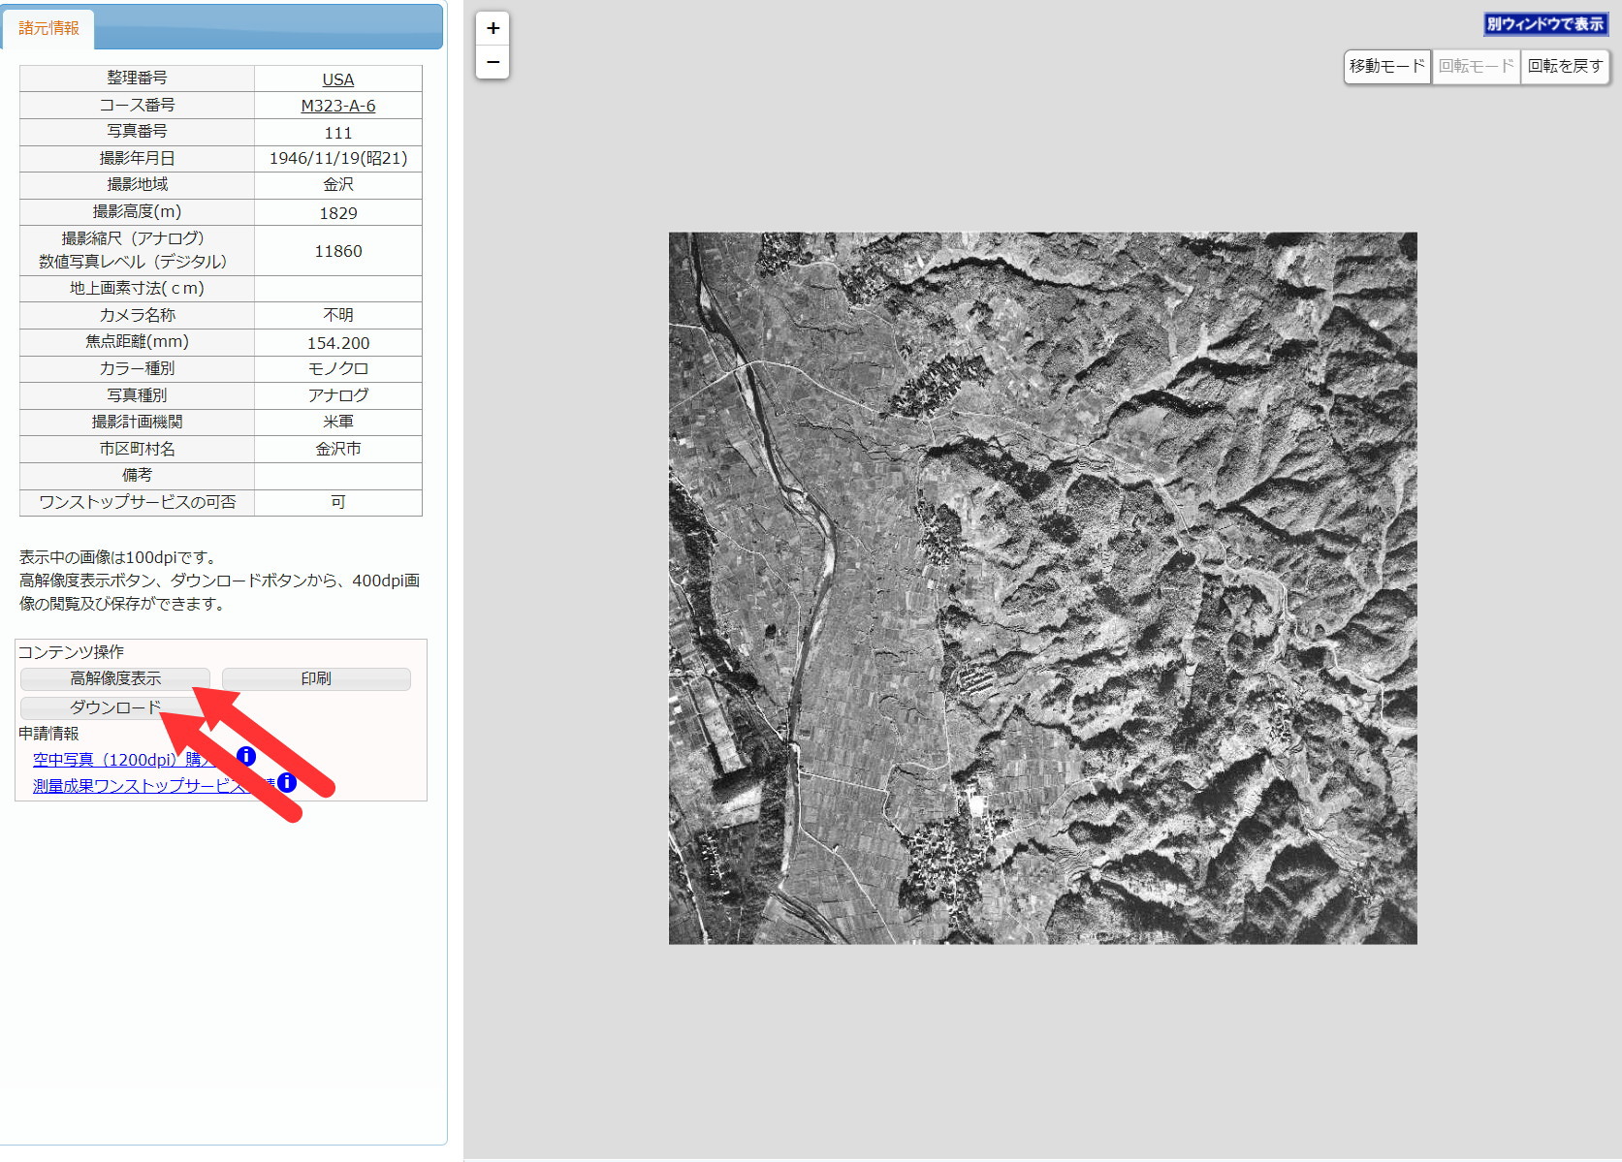Click the 撮影縮尺（アナログ） row label
Screen dimensions: 1622x1162
133,238
